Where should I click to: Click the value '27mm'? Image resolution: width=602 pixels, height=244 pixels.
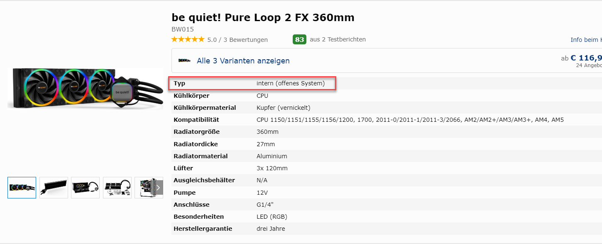tap(266, 144)
